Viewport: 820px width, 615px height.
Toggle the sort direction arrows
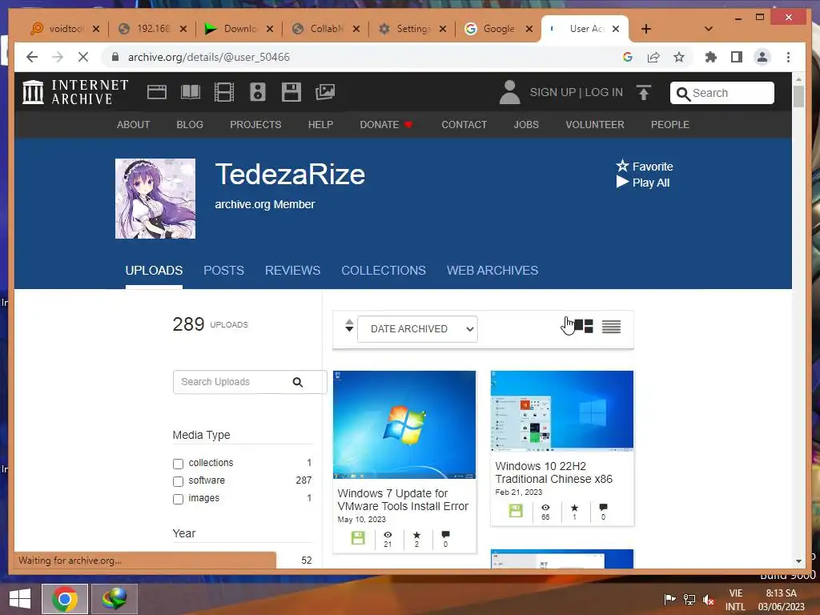349,326
